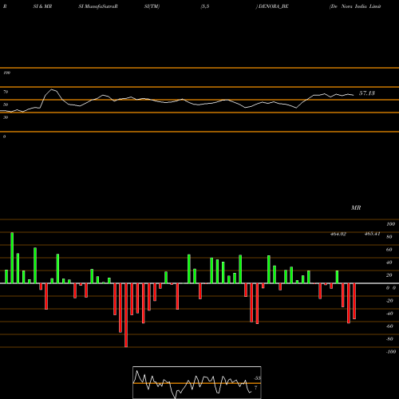Select the SI MunafaSutraR header text
This screenshot has width=399, height=399.
coord(98,6)
